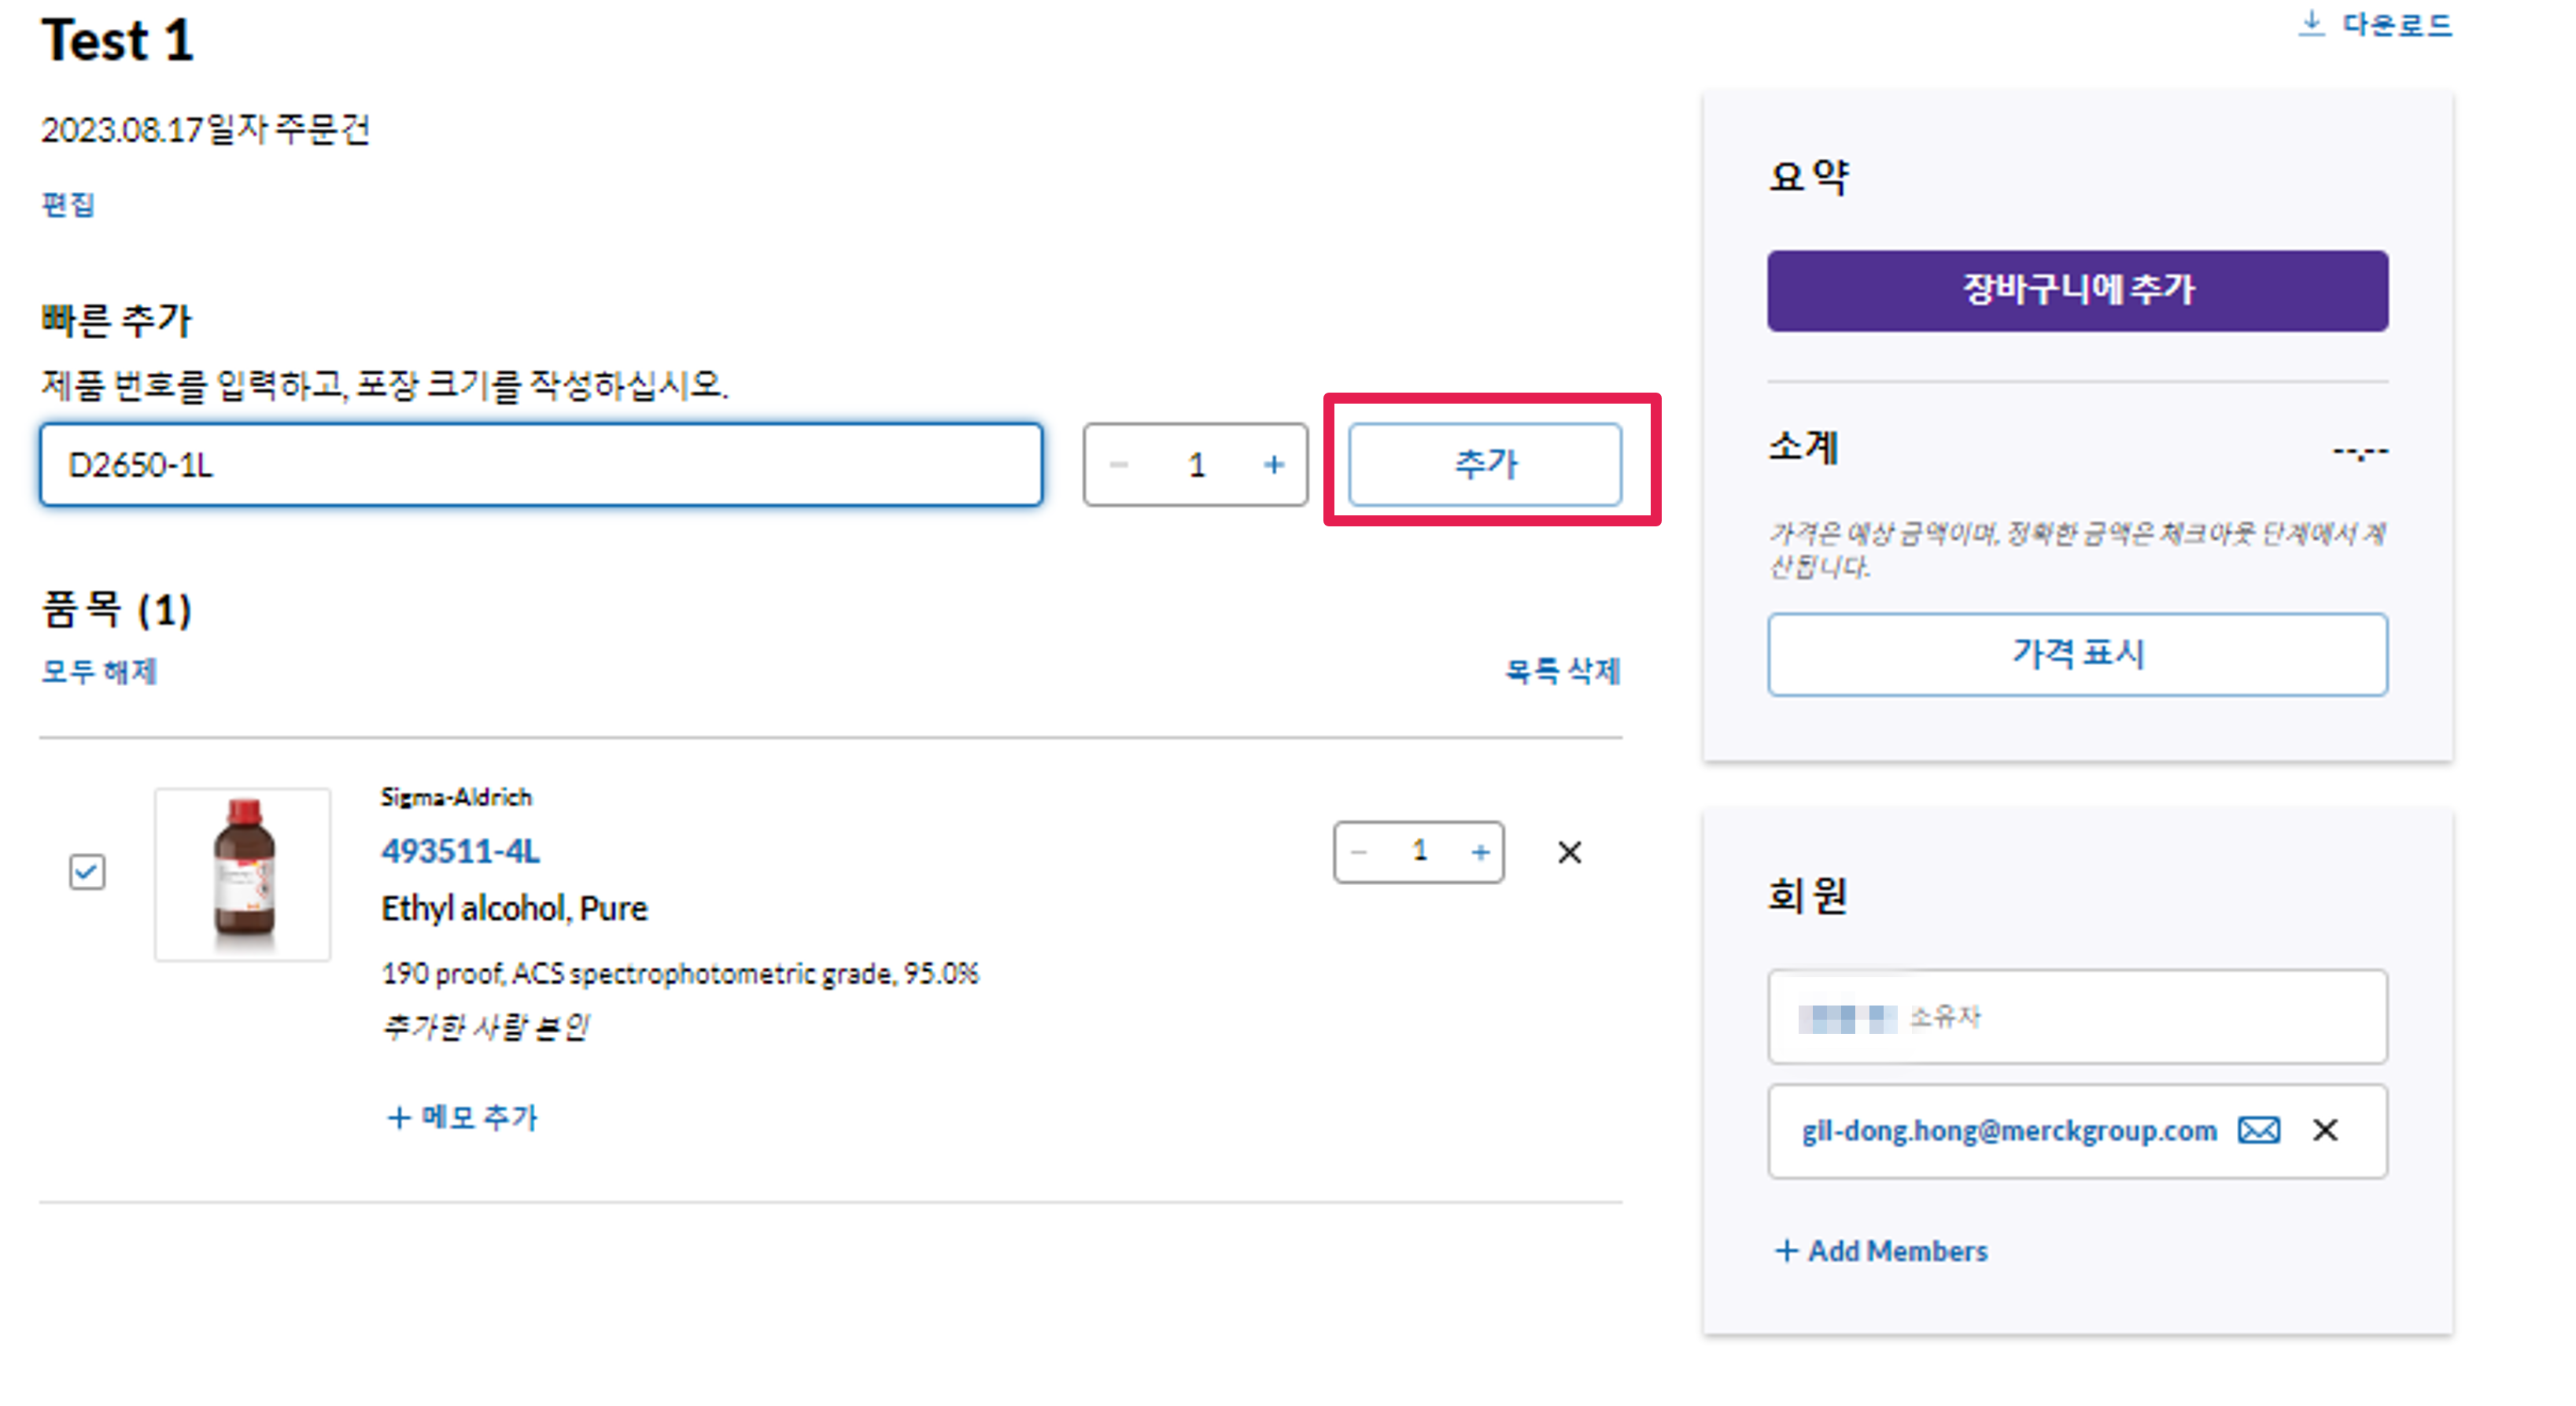Click + Add Members link
This screenshot has width=2576, height=1406.
[x=1881, y=1251]
